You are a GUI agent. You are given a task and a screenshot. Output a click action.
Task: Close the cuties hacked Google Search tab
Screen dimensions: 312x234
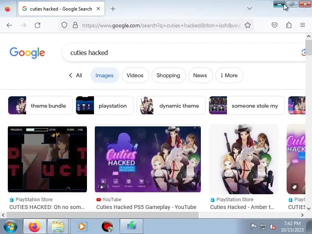(98, 9)
